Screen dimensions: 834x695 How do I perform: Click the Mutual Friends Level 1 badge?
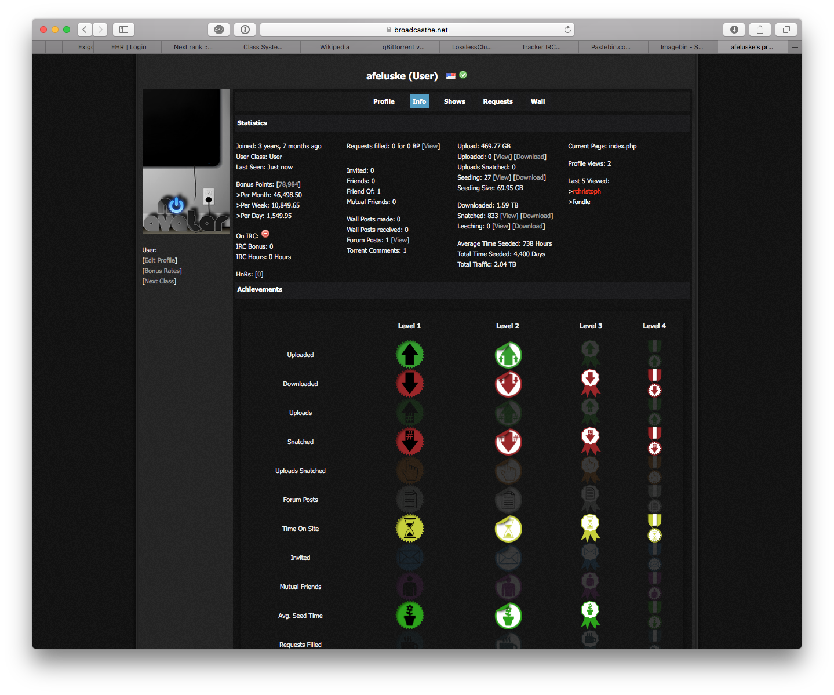[x=410, y=587]
